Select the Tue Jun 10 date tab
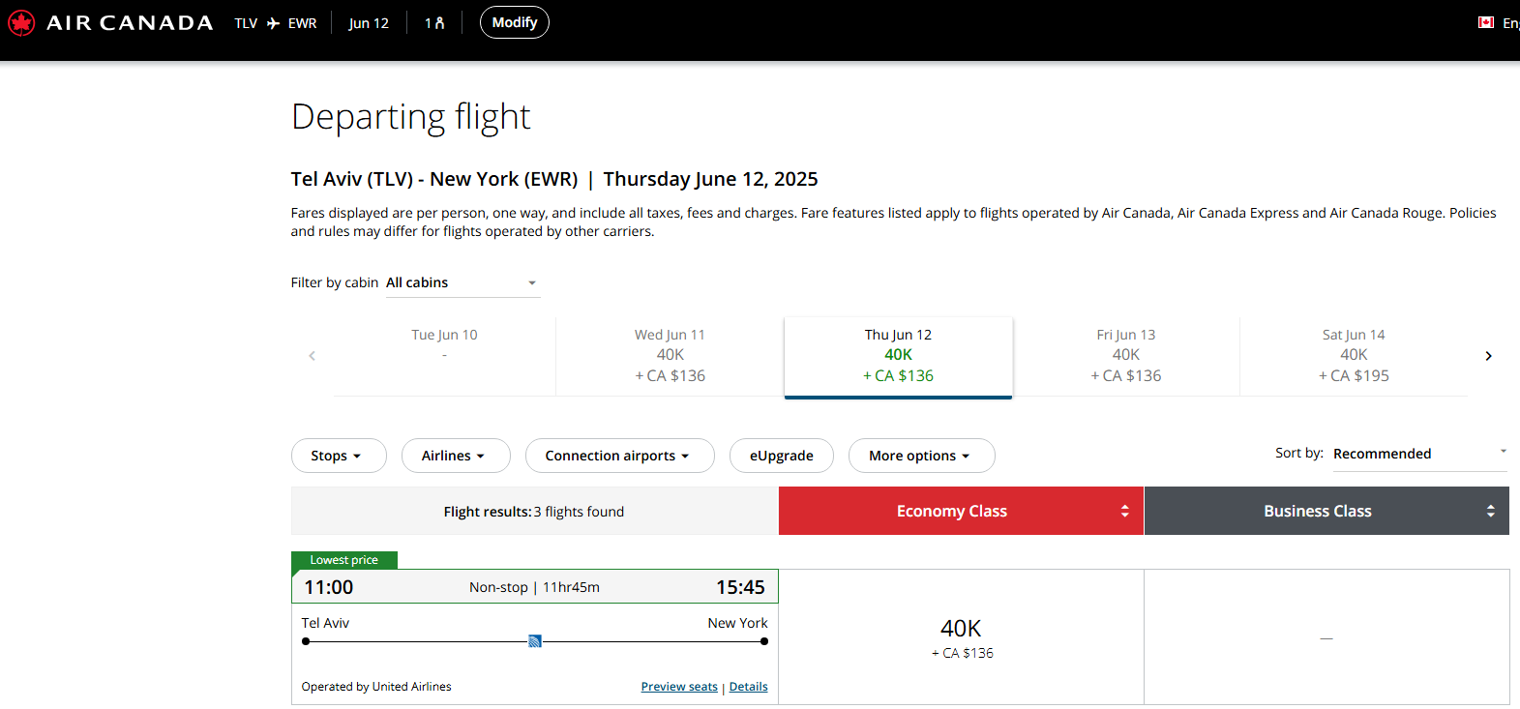 444,356
